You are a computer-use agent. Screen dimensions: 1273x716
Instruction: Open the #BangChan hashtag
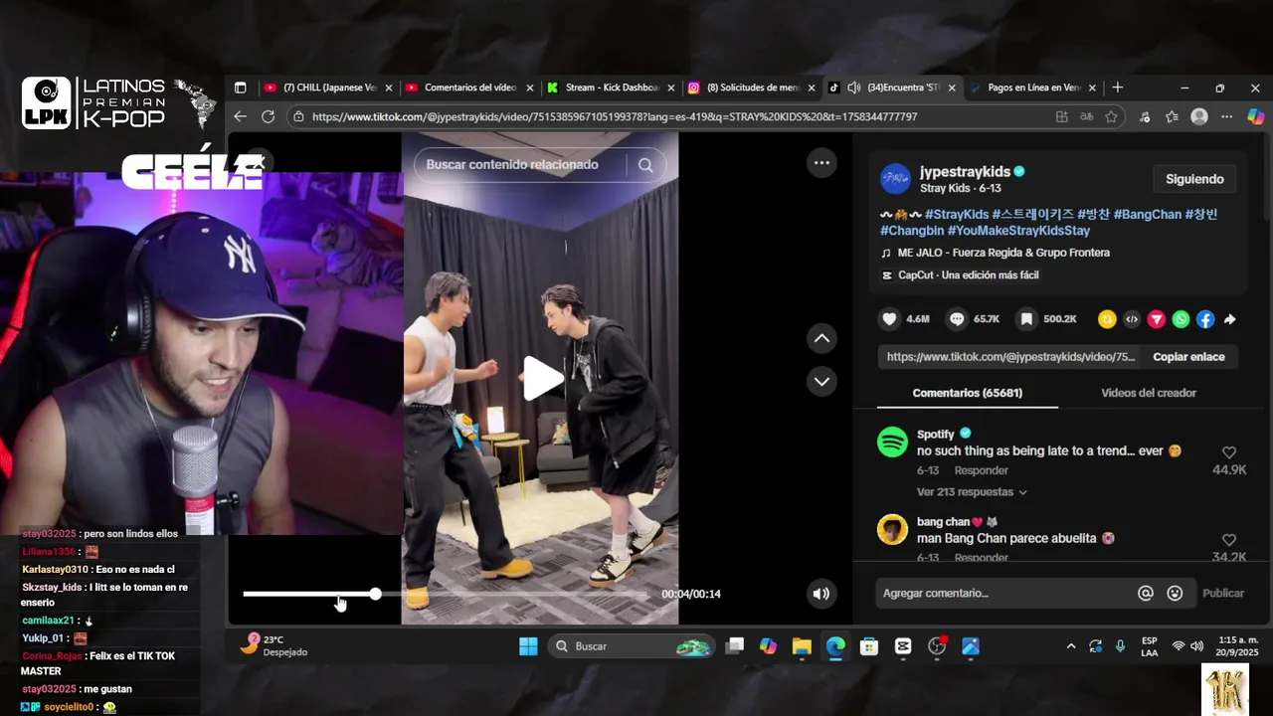click(x=1147, y=214)
